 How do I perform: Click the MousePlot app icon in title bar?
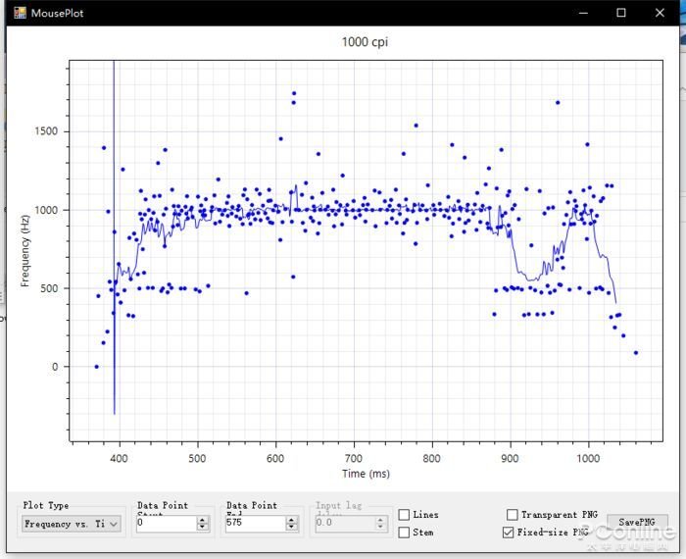[20, 13]
